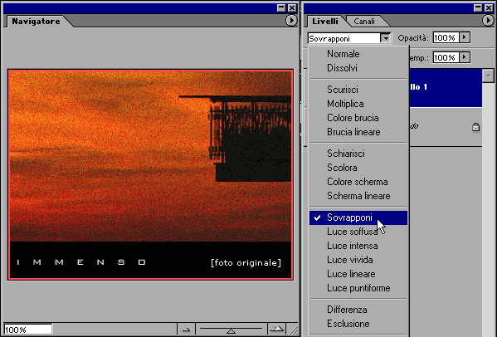Open the Navigatore panel flyout menu arrow

(291, 21)
